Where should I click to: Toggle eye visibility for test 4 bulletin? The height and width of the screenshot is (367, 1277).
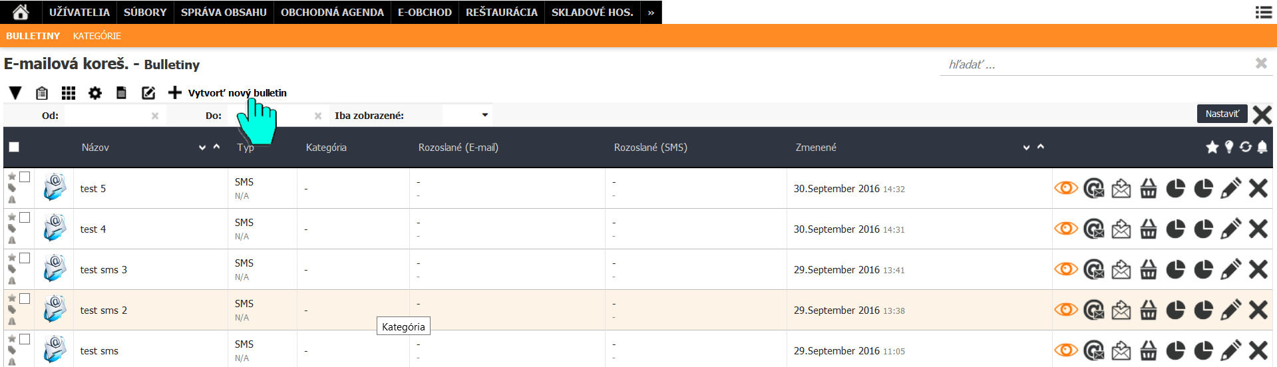tap(1065, 229)
